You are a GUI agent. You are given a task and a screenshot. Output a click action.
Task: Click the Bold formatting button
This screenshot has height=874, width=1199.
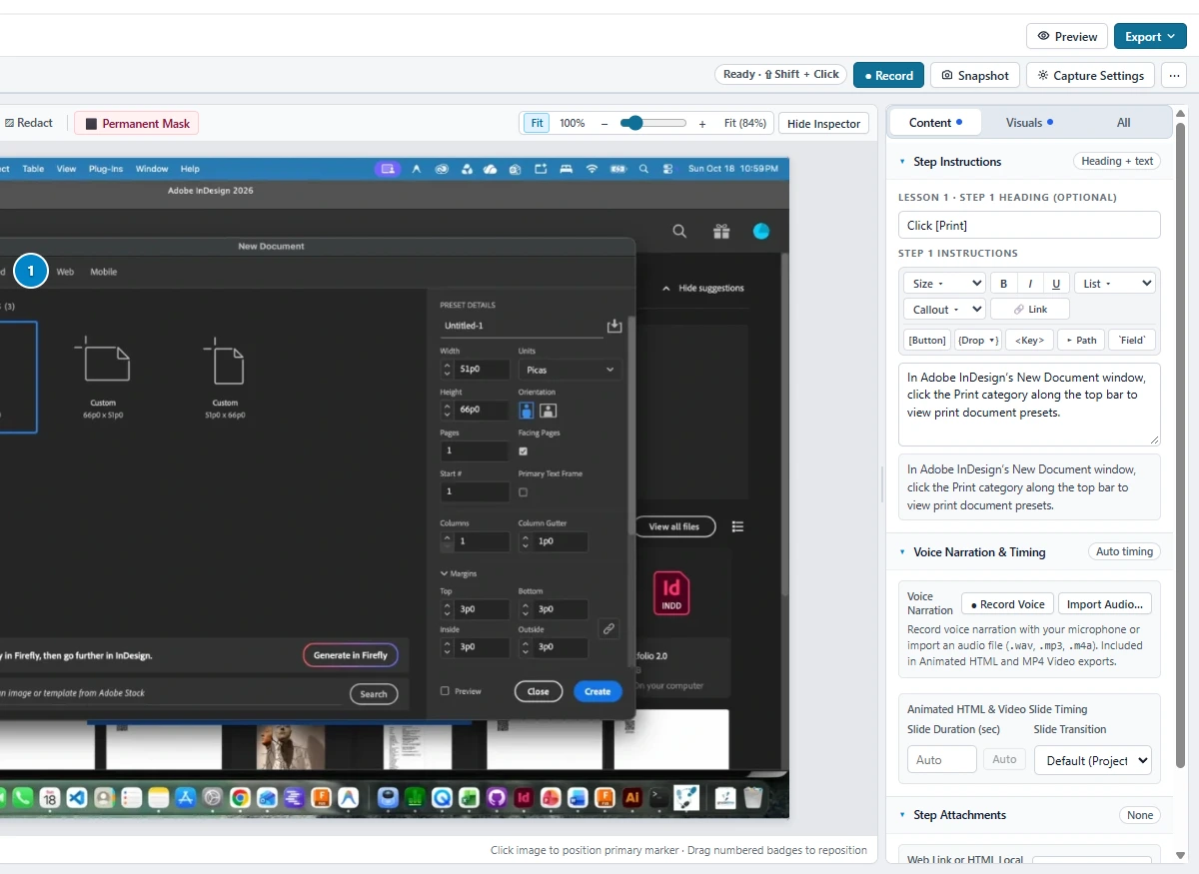tap(1004, 284)
